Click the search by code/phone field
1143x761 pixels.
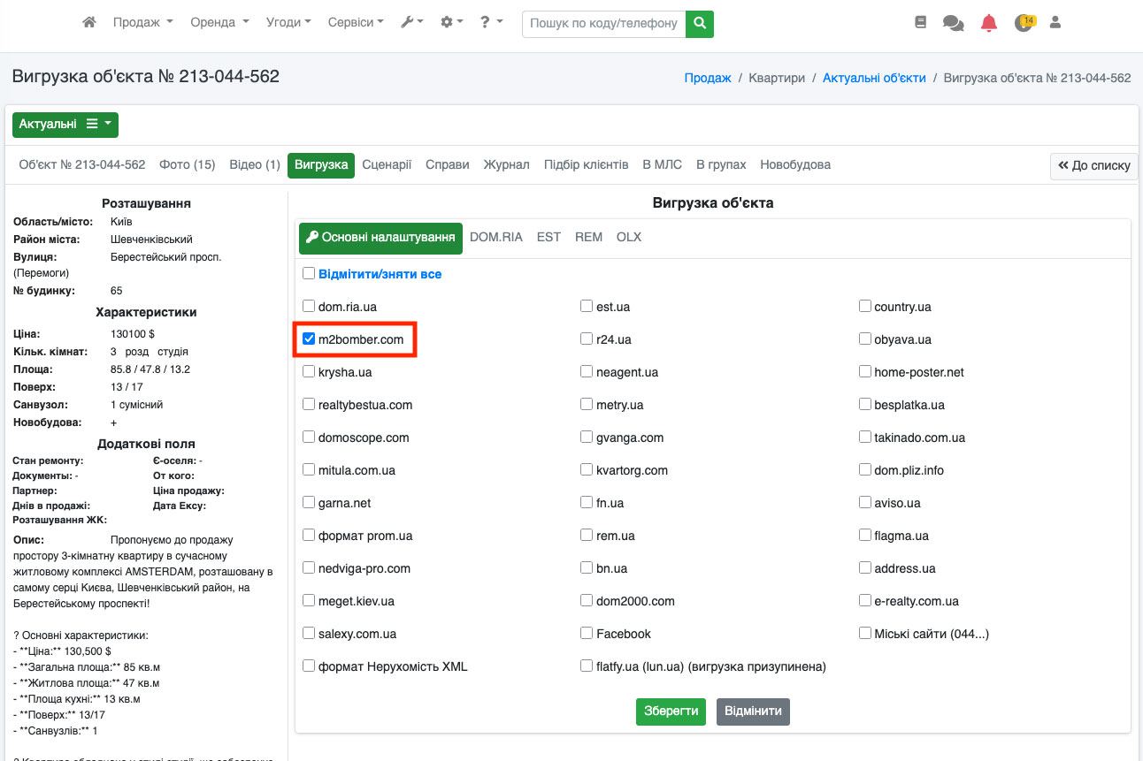coord(603,24)
